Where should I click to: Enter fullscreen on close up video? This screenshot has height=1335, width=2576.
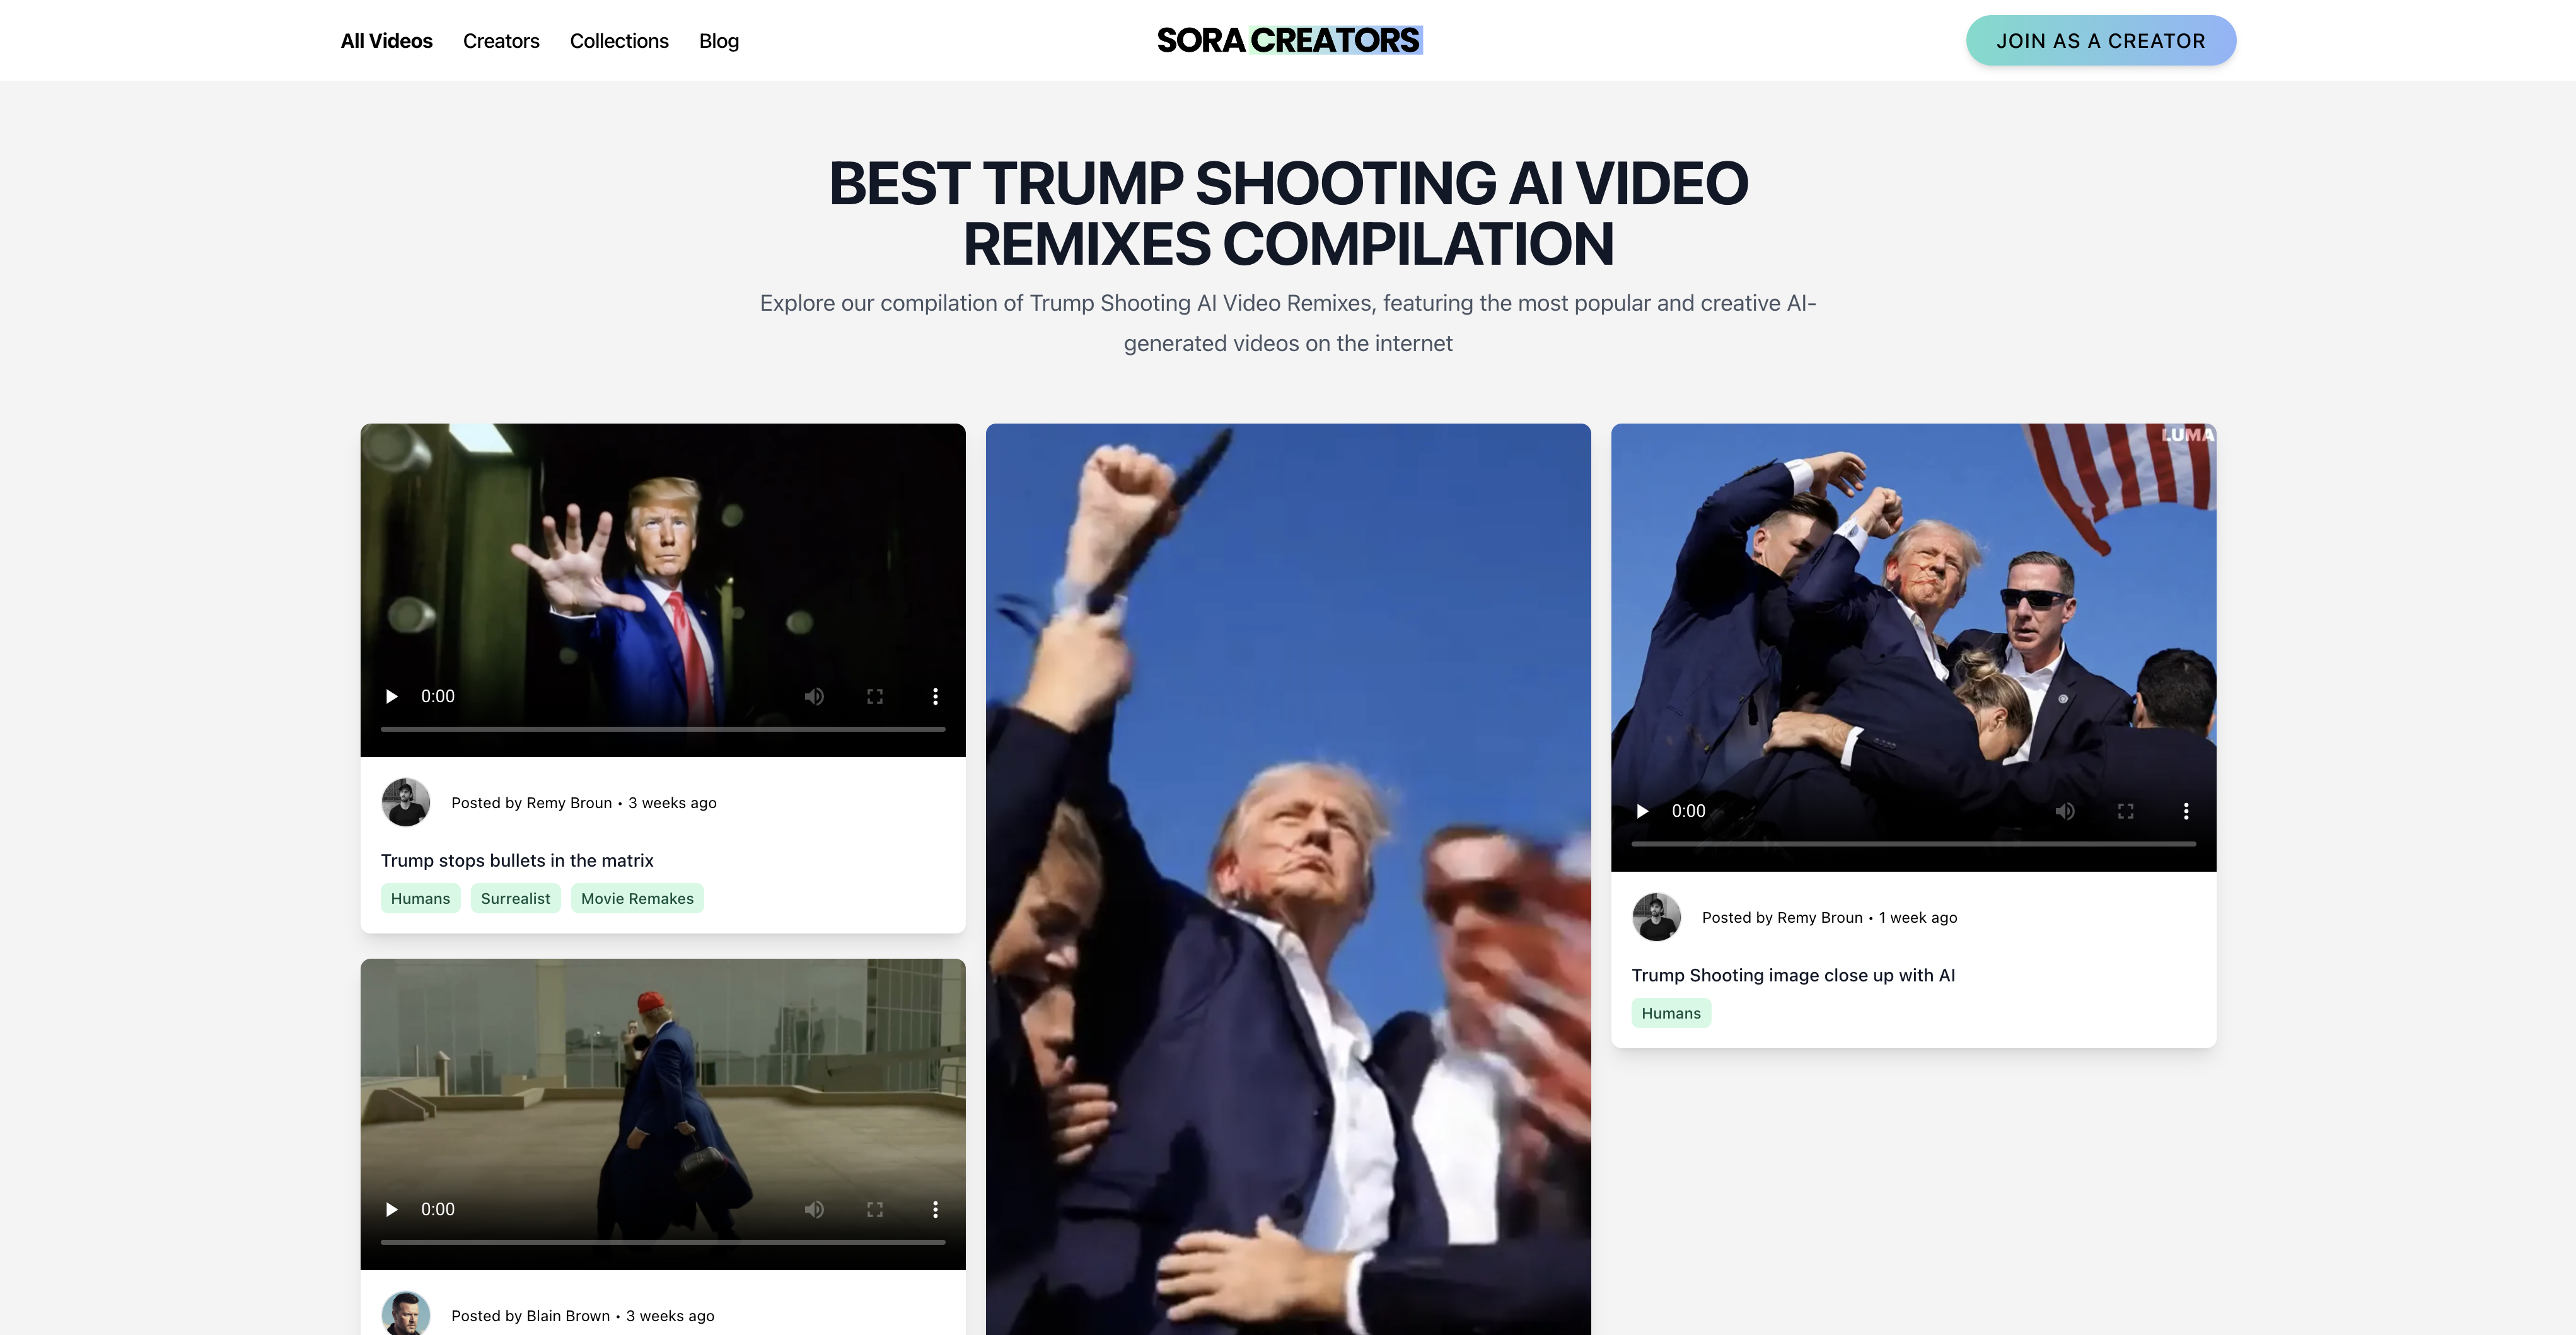pyautogui.click(x=2126, y=811)
